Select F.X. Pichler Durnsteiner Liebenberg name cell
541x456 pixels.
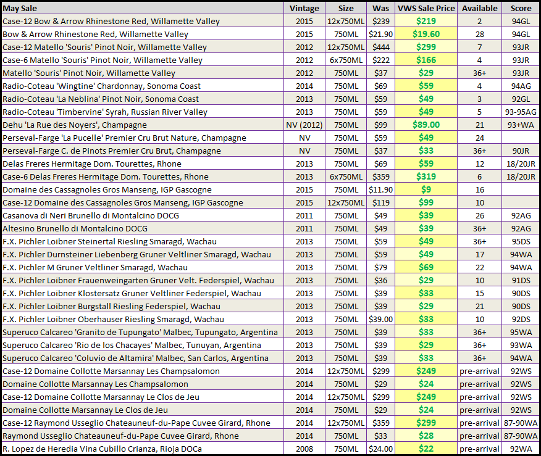click(143, 254)
